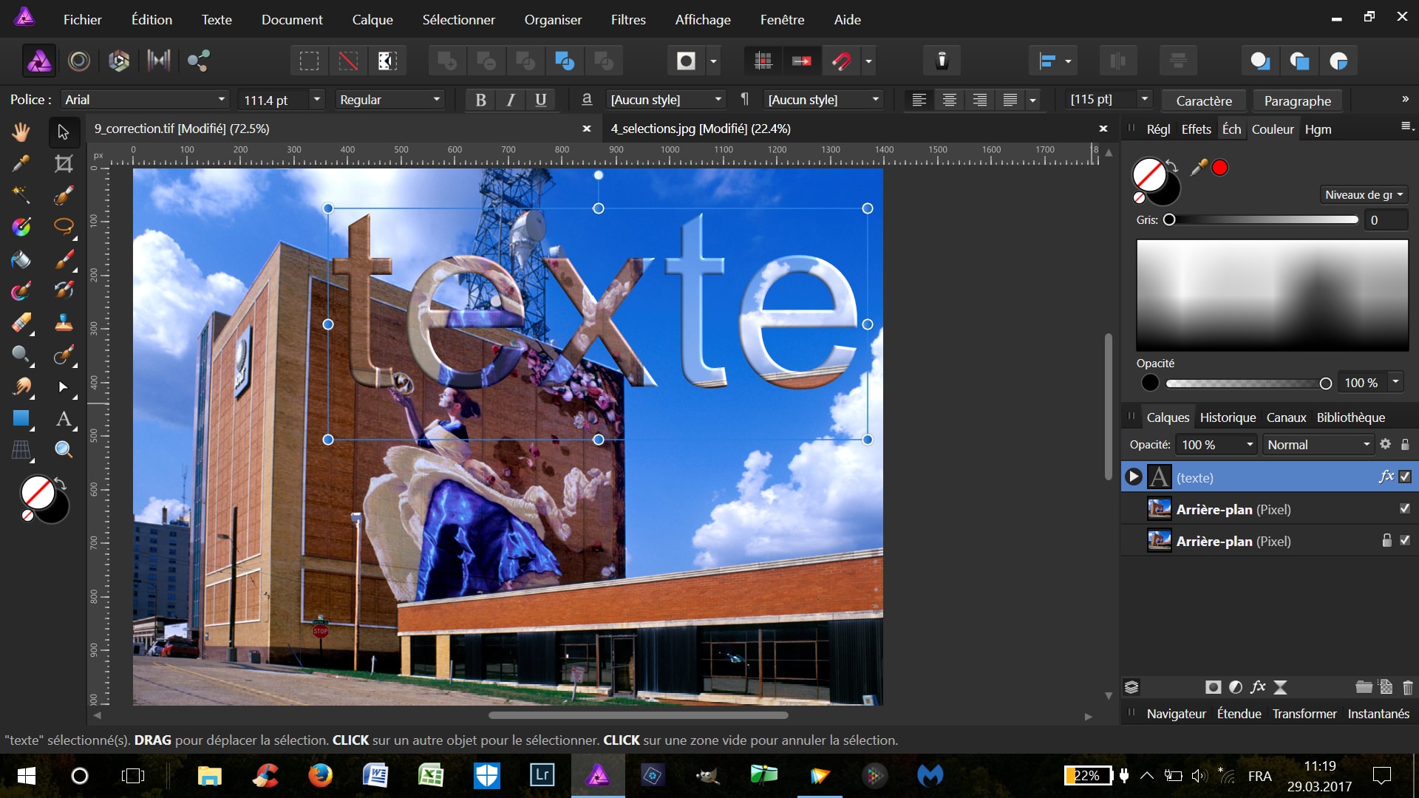Switch to Liquify Persona icon
The height and width of the screenshot is (798, 1419).
(79, 61)
